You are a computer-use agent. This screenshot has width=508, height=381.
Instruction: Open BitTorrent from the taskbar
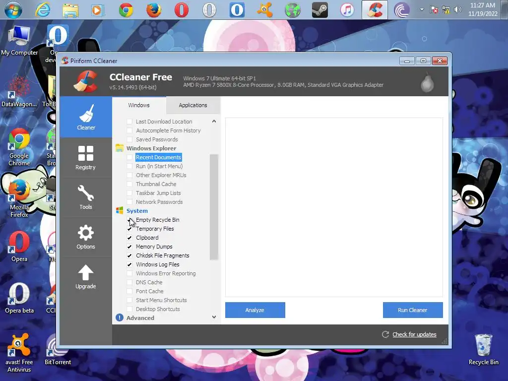click(402, 10)
